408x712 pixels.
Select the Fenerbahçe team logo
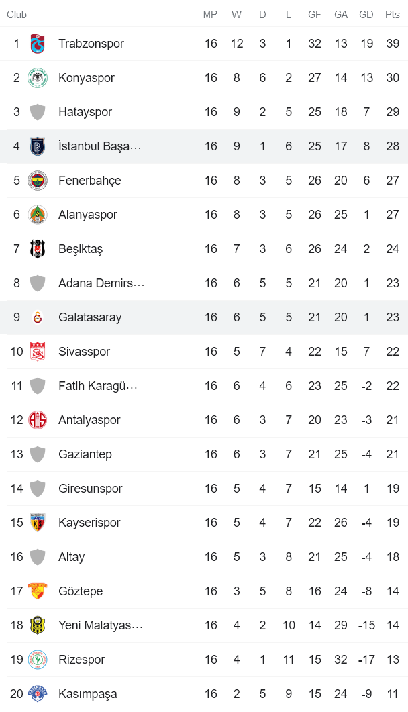(38, 180)
